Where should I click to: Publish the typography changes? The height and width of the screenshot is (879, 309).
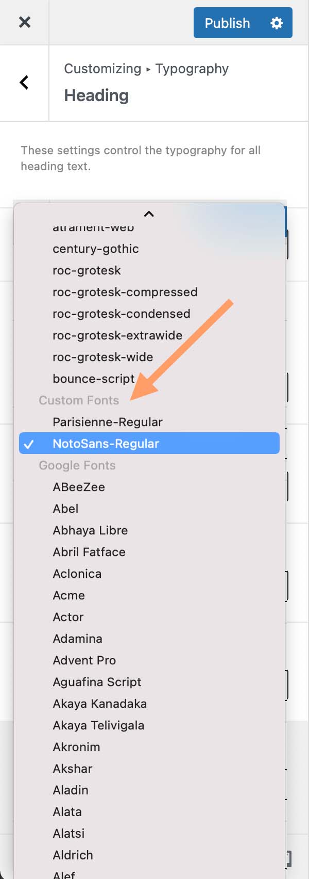(227, 23)
